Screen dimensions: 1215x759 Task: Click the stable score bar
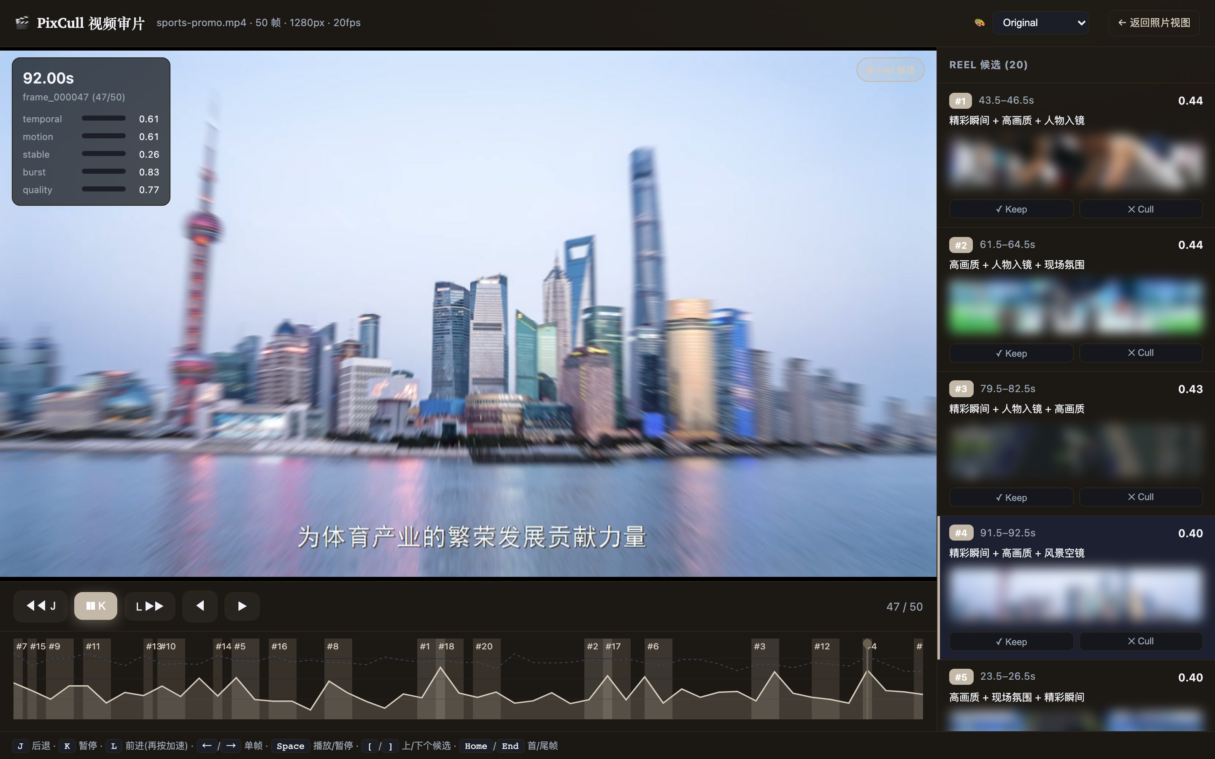[x=103, y=153]
